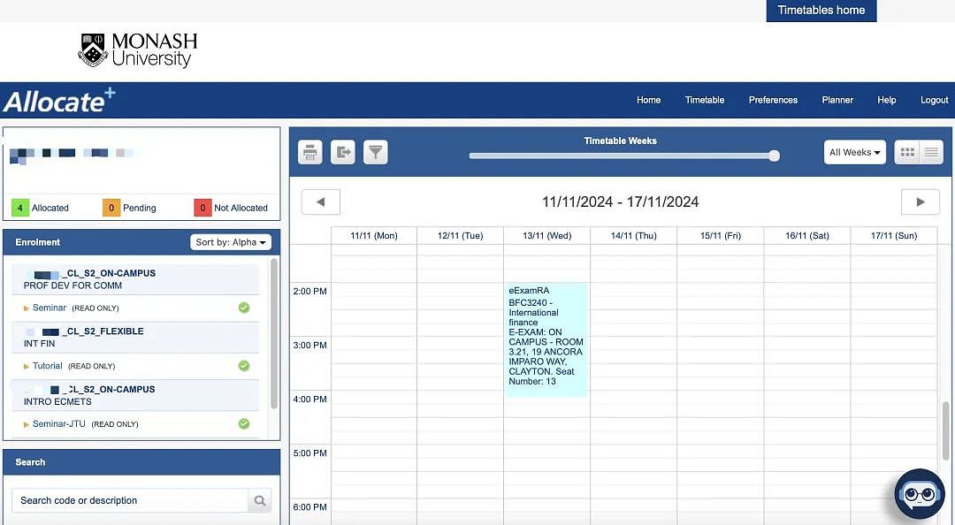955x525 pixels.
Task: Click the print timetable icon
Action: 310,152
